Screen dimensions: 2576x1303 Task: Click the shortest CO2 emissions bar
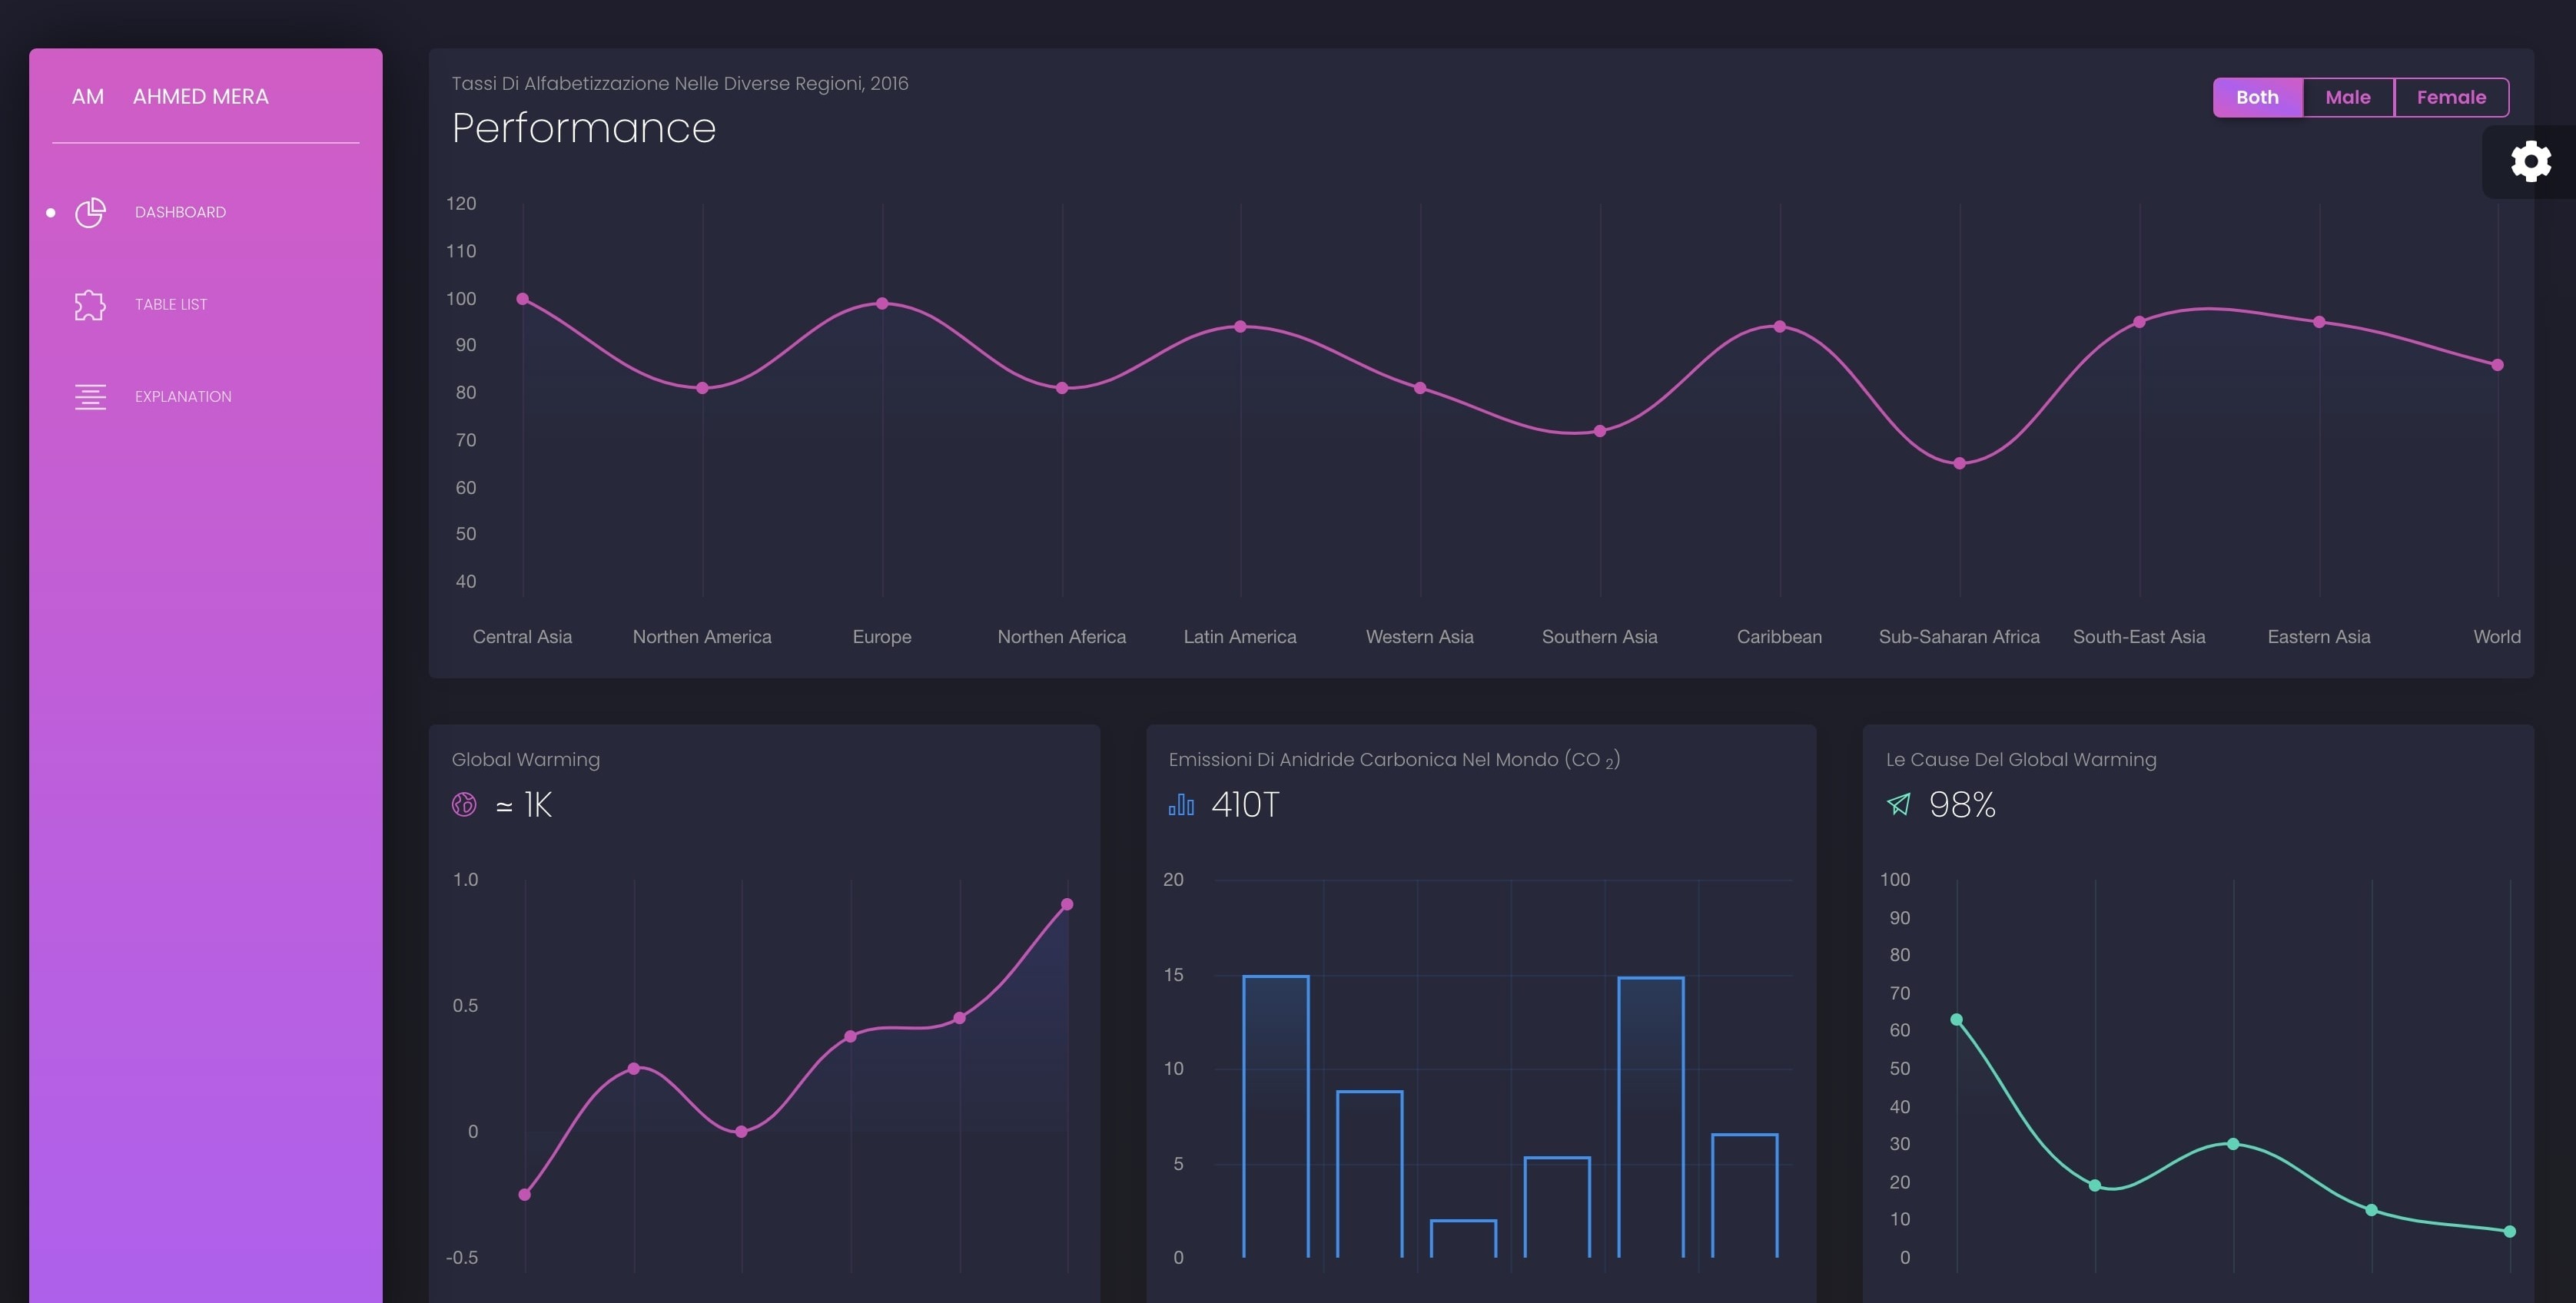tap(1463, 1238)
